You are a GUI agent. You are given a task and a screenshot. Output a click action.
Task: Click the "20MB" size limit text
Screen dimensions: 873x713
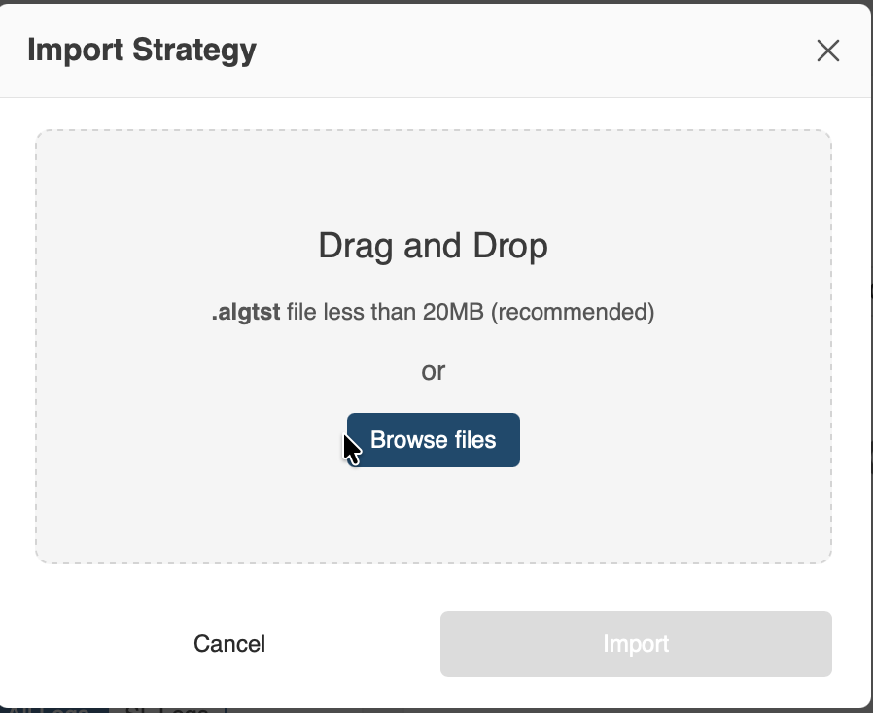[454, 313]
